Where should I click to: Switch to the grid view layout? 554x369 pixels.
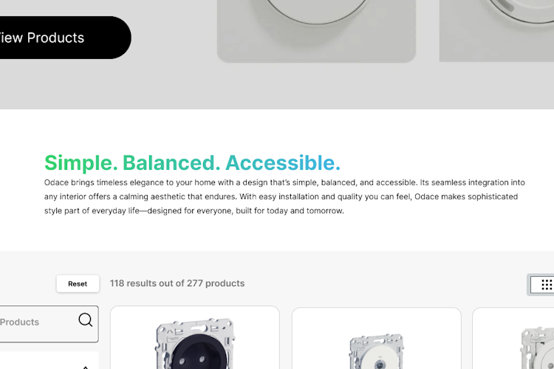point(546,284)
